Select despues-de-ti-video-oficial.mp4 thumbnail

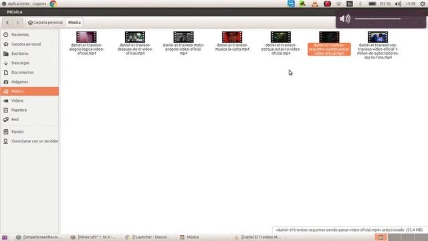tap(135, 37)
